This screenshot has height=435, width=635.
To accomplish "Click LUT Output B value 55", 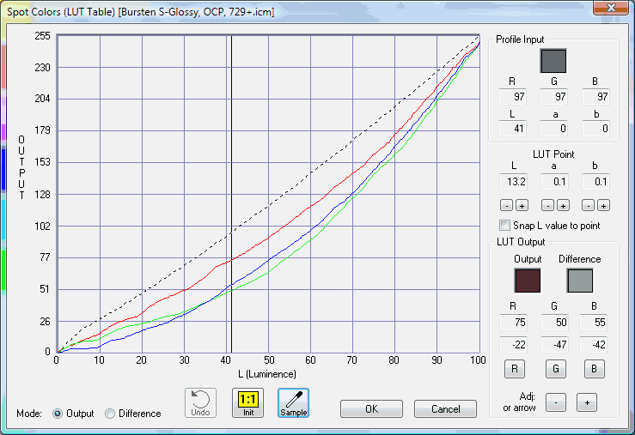I will point(594,323).
